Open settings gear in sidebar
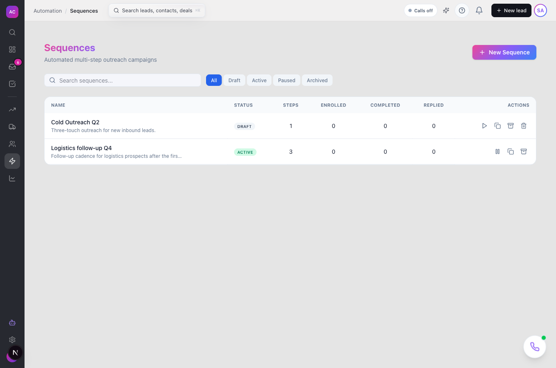The width and height of the screenshot is (556, 368). pyautogui.click(x=12, y=340)
